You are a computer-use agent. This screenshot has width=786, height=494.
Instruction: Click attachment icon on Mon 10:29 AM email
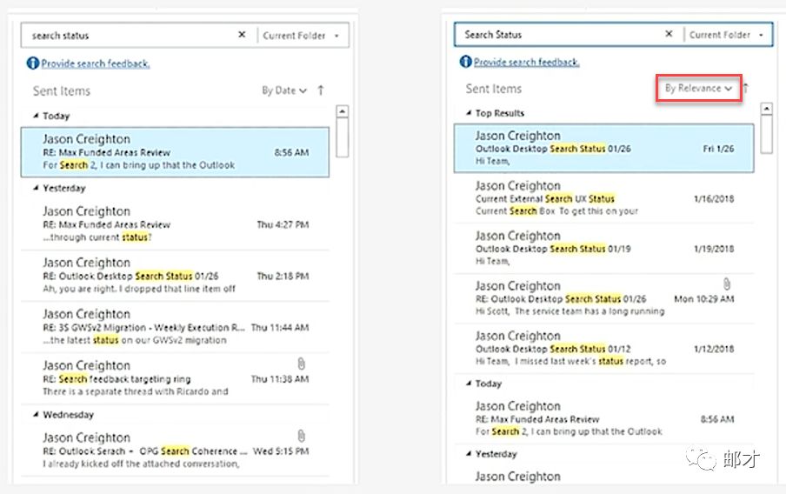pos(725,284)
